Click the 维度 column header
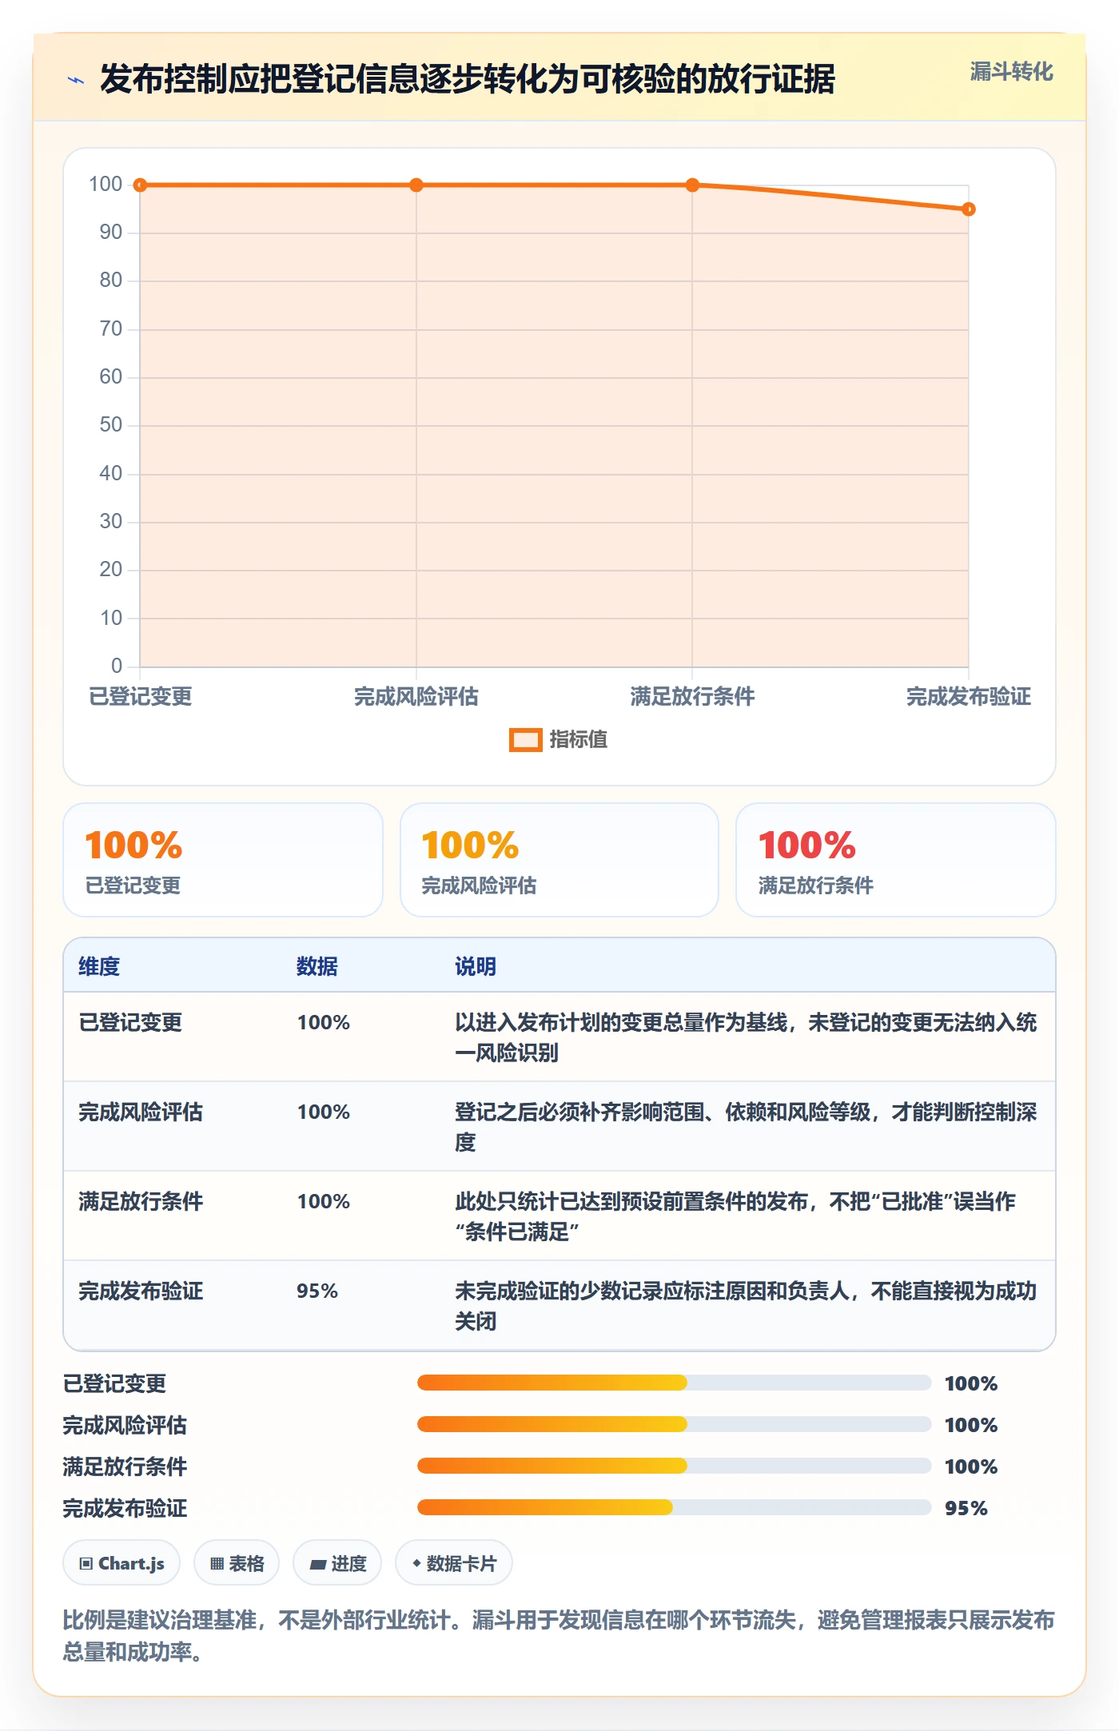The image size is (1119, 1731). pyautogui.click(x=99, y=966)
